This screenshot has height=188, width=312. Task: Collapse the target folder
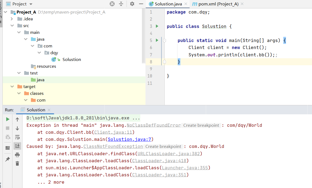click(x=12, y=86)
